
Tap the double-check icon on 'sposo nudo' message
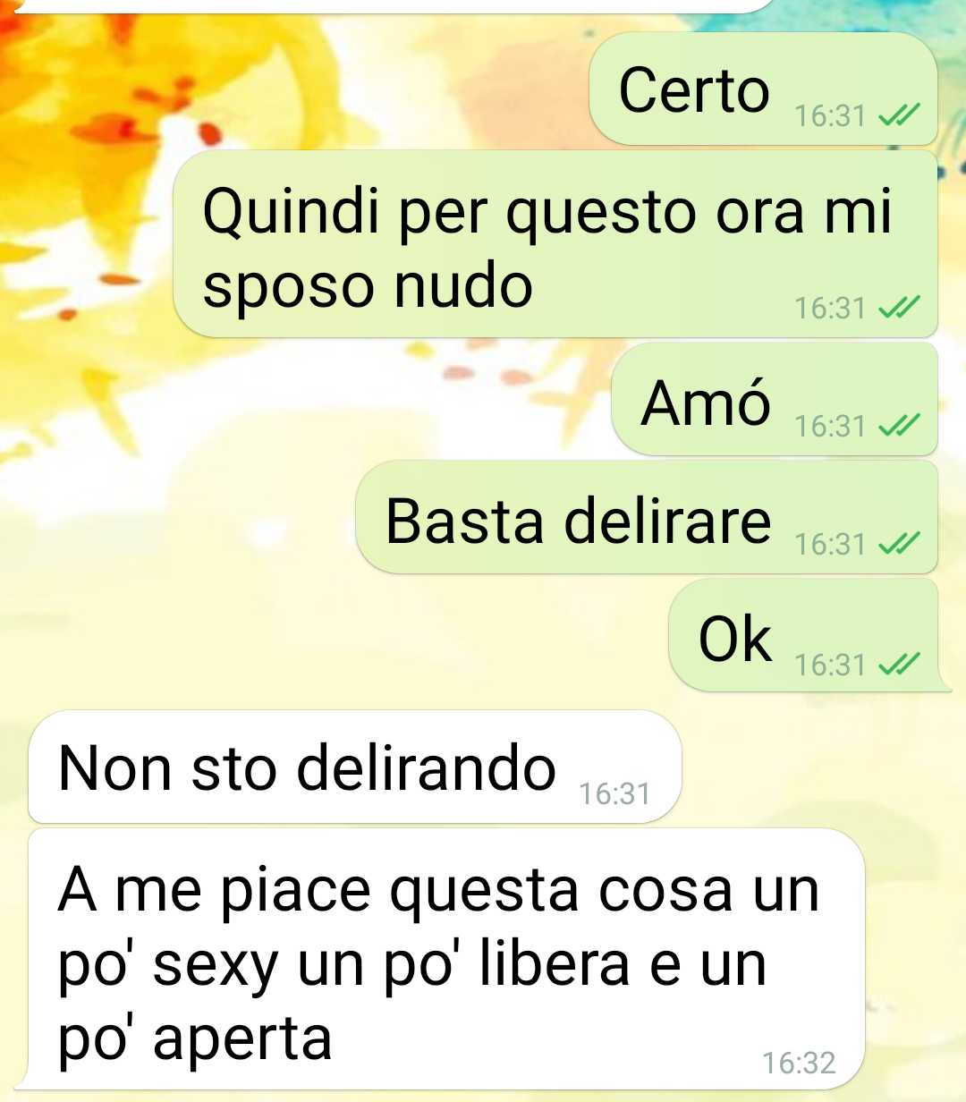pos(899,307)
